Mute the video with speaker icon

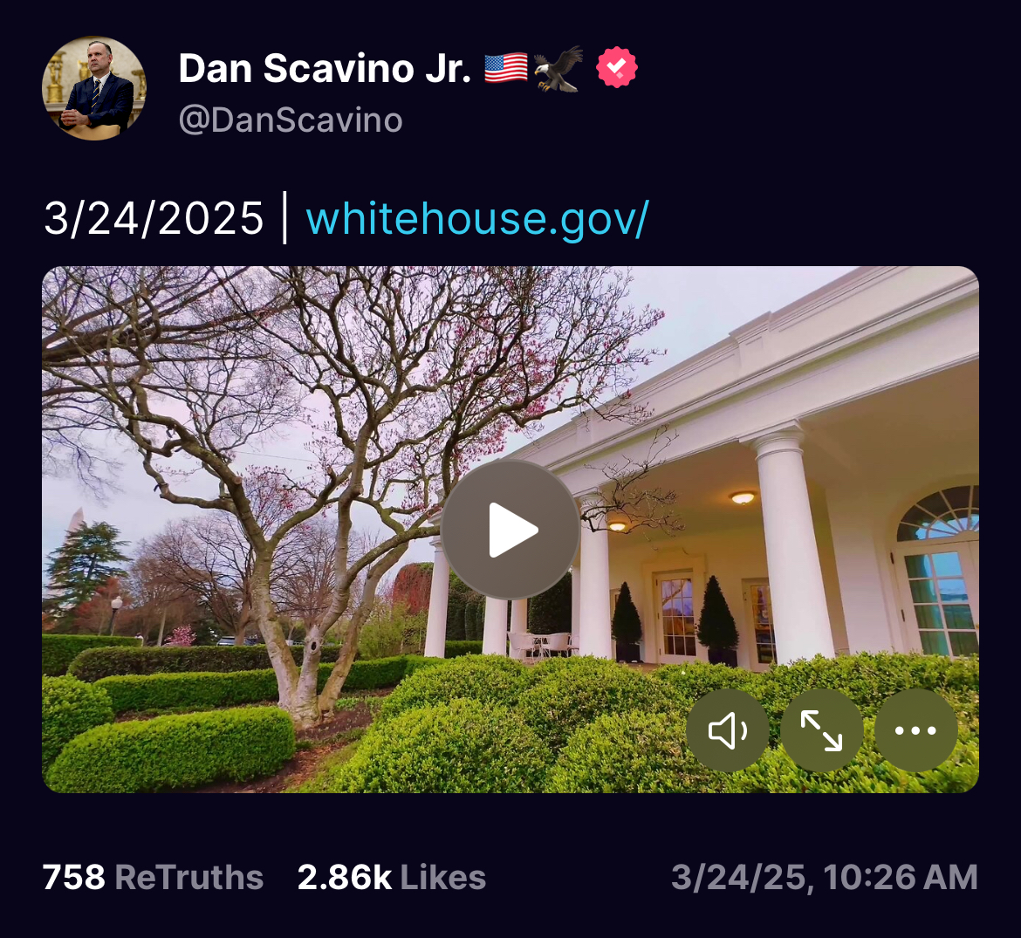pos(727,730)
